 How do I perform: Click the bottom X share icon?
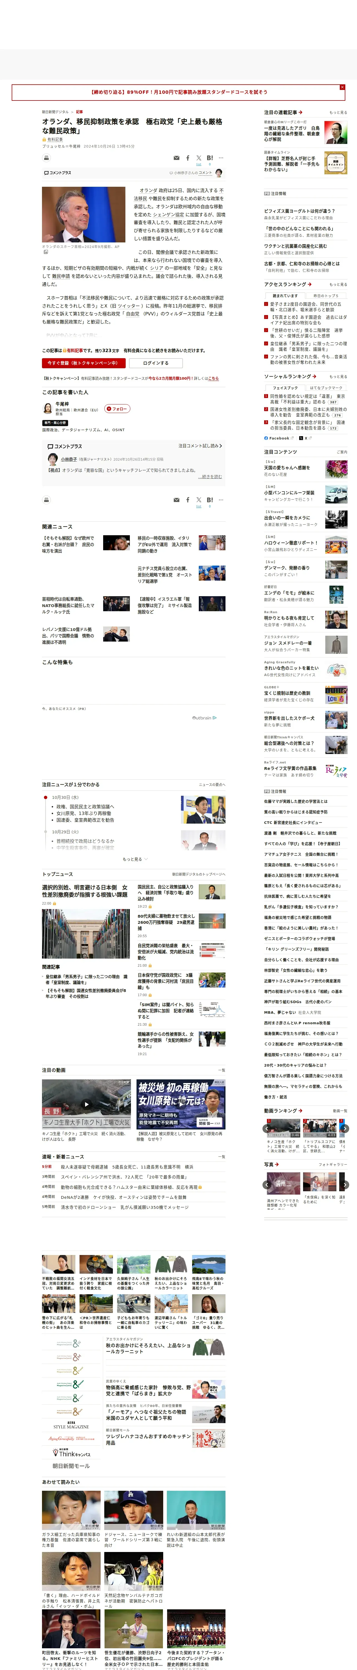pyautogui.click(x=198, y=500)
